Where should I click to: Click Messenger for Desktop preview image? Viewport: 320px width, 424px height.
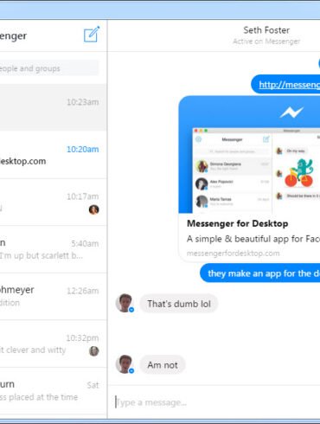click(x=249, y=155)
